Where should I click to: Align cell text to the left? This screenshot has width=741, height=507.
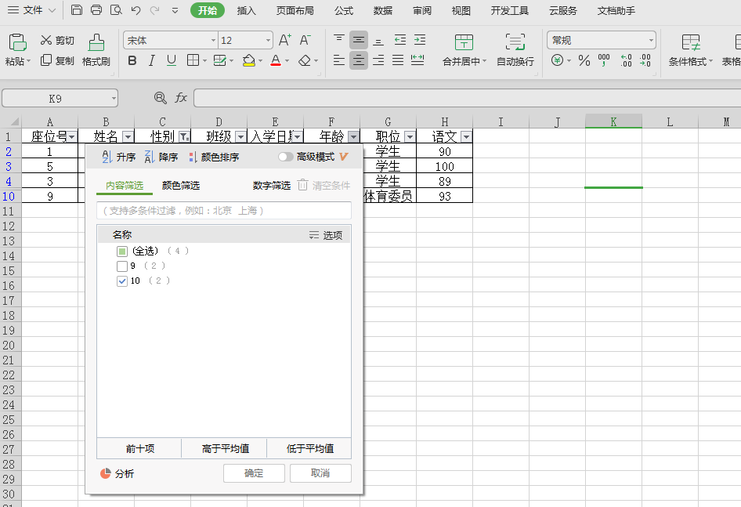(x=339, y=60)
